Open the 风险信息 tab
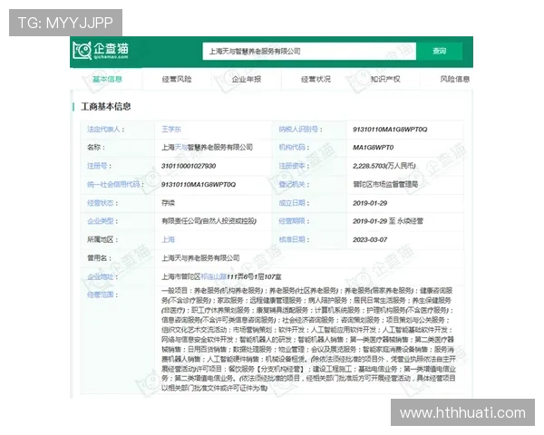 click(x=455, y=80)
